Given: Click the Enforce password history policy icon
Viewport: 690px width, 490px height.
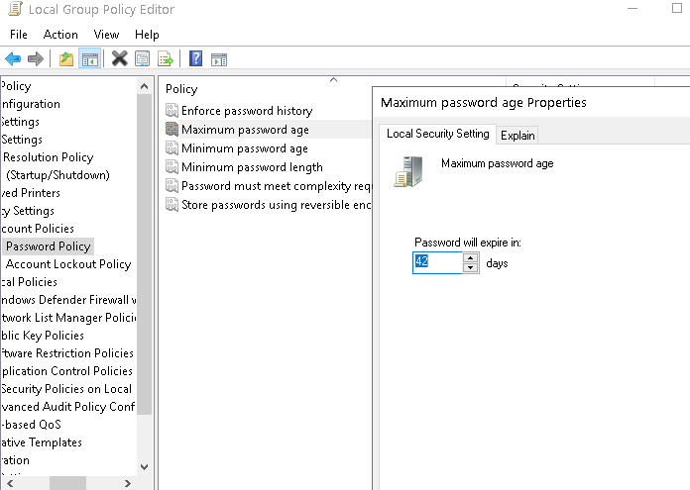Looking at the screenshot, I should tap(172, 110).
